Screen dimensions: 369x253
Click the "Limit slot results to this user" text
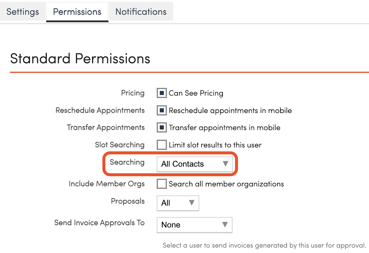[x=215, y=145]
